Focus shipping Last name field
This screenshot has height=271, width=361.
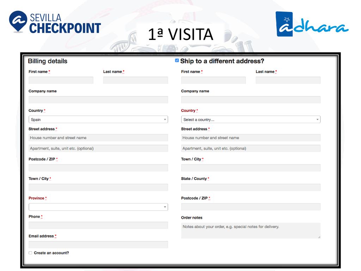point(288,80)
